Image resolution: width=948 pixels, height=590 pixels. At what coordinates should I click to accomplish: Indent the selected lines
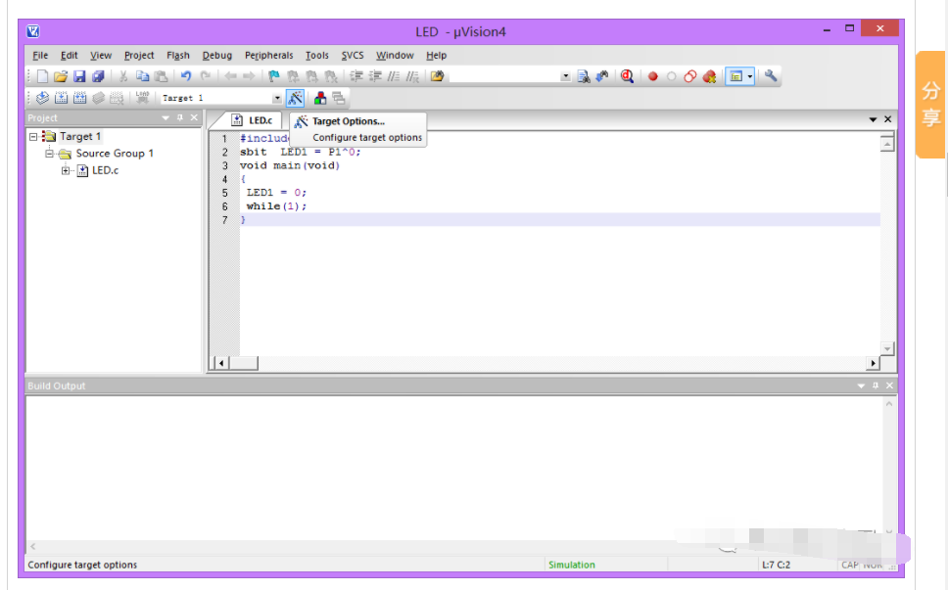pyautogui.click(x=356, y=76)
